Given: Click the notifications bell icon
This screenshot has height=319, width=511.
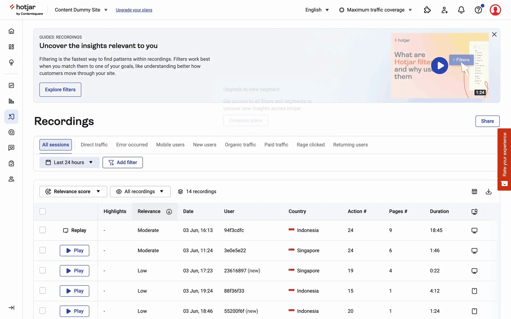Looking at the screenshot, I should [461, 10].
